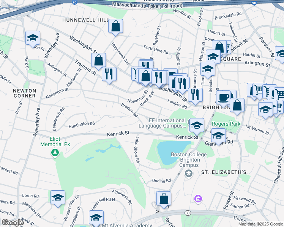Screen dimensions: 284x227
Task: Select the Parsons St label
Action: 267,47
